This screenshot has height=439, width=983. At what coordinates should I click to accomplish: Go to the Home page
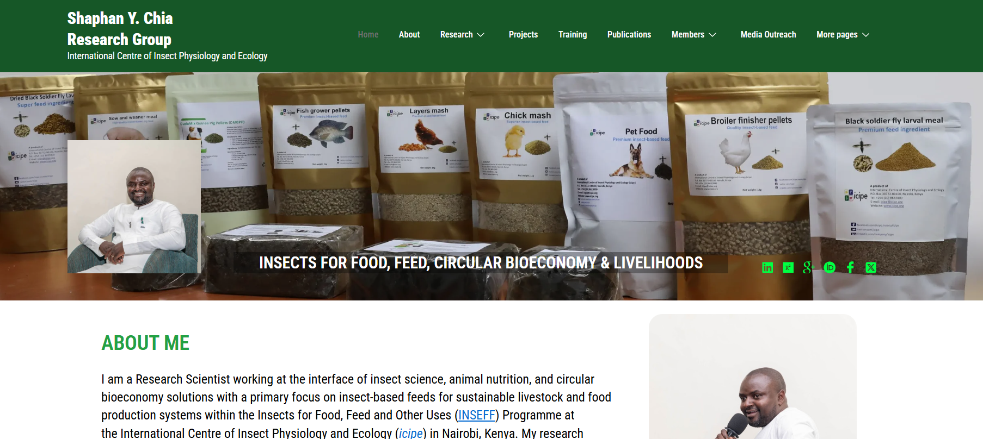[x=368, y=35]
